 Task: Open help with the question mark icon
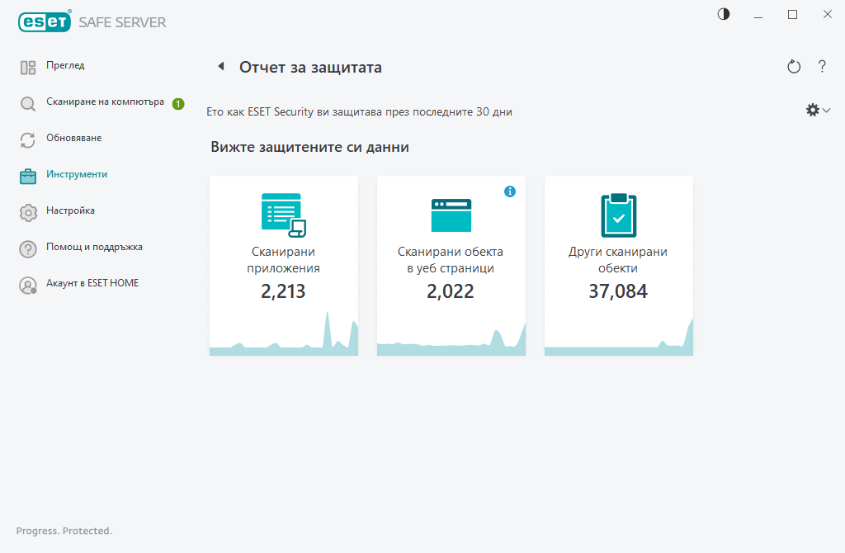coord(822,67)
